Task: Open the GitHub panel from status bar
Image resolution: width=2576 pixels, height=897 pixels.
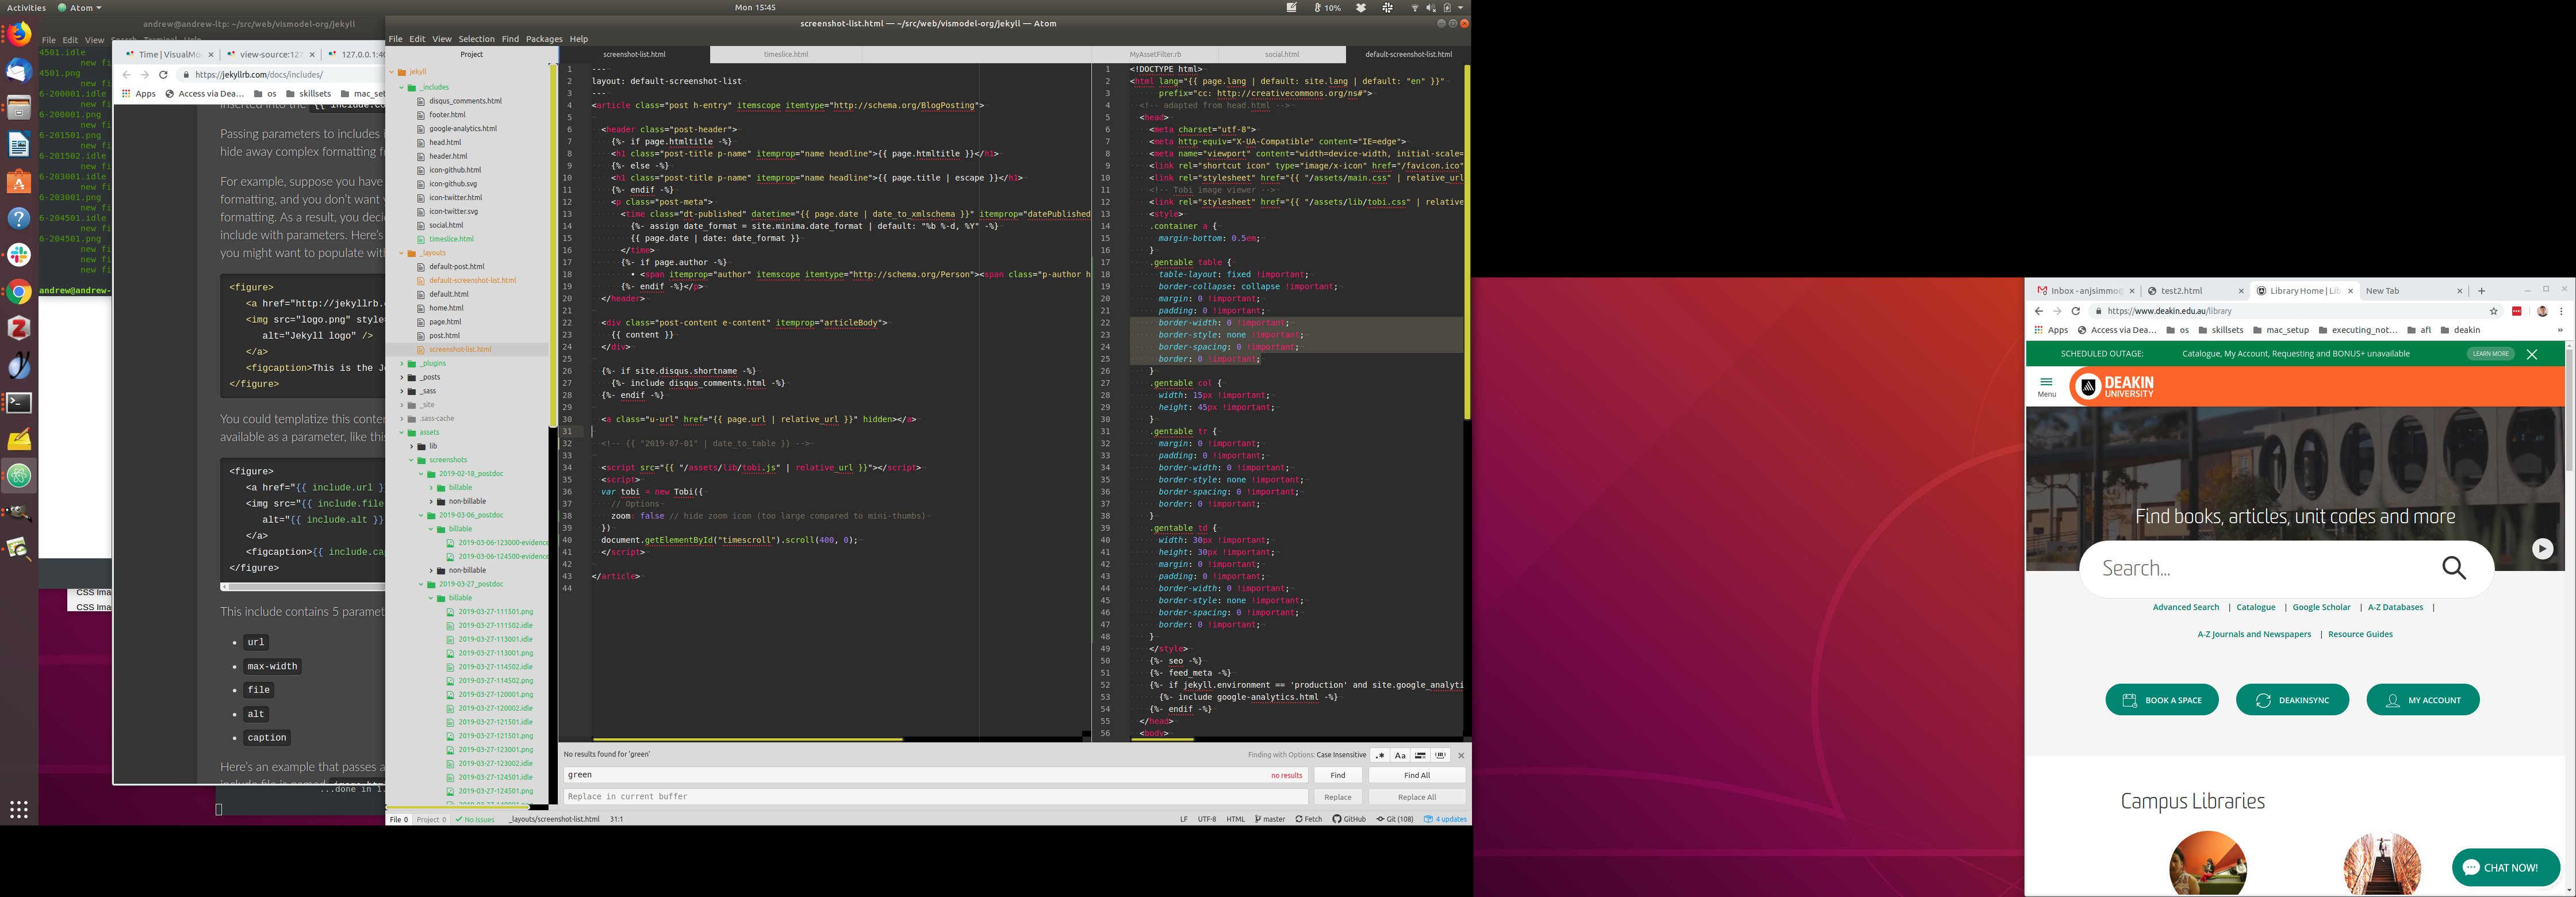Action: (1349, 819)
